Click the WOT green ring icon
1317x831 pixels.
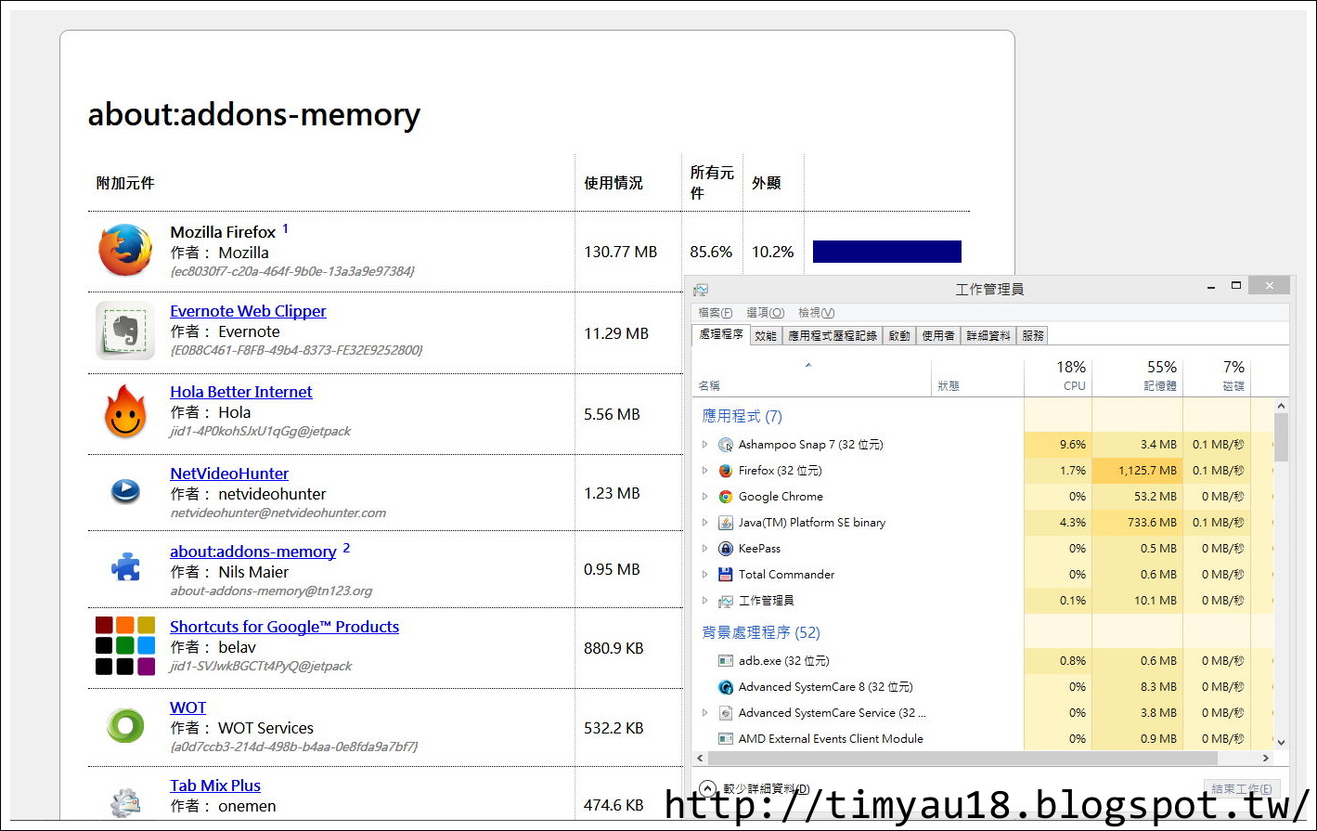(125, 726)
